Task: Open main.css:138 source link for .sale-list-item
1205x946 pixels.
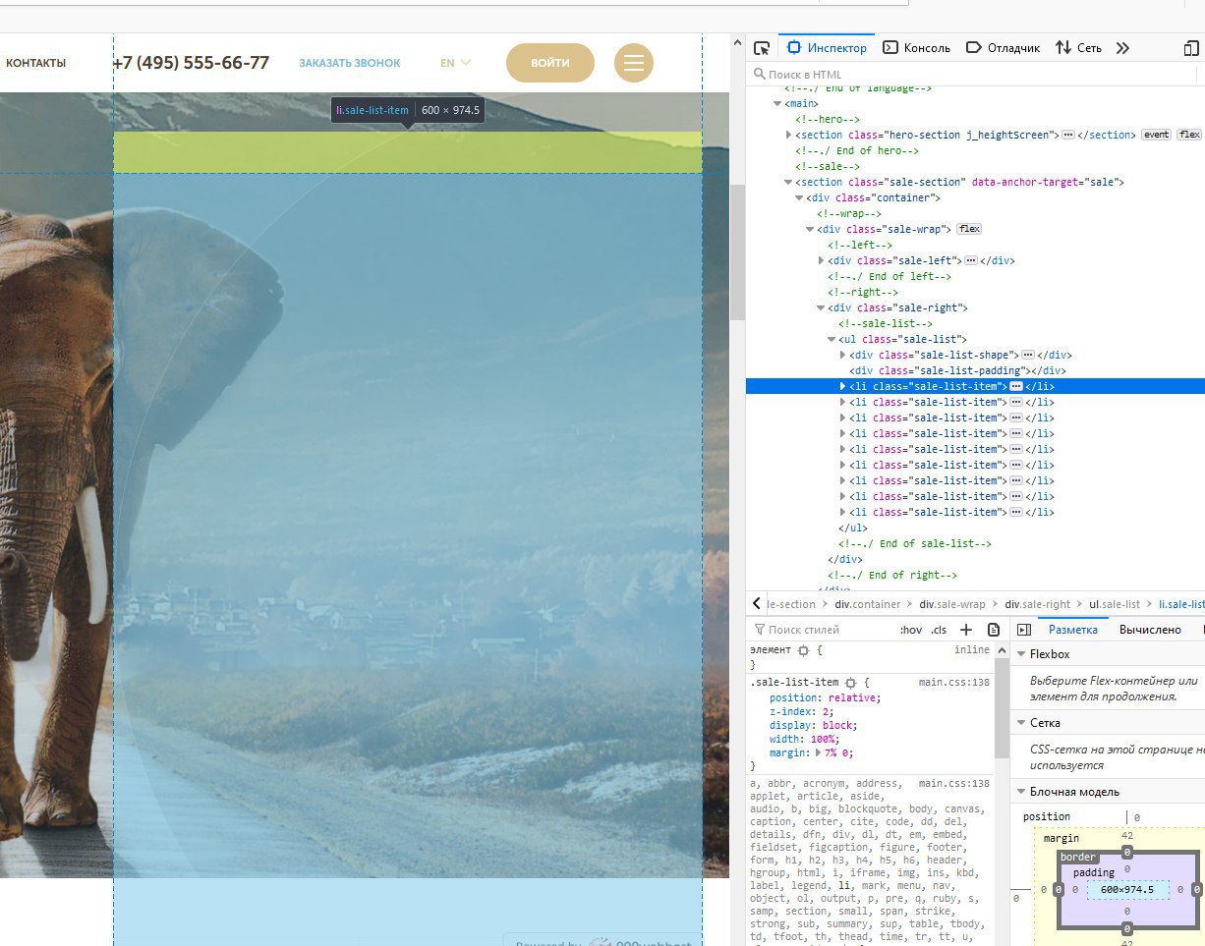Action: coord(953,682)
